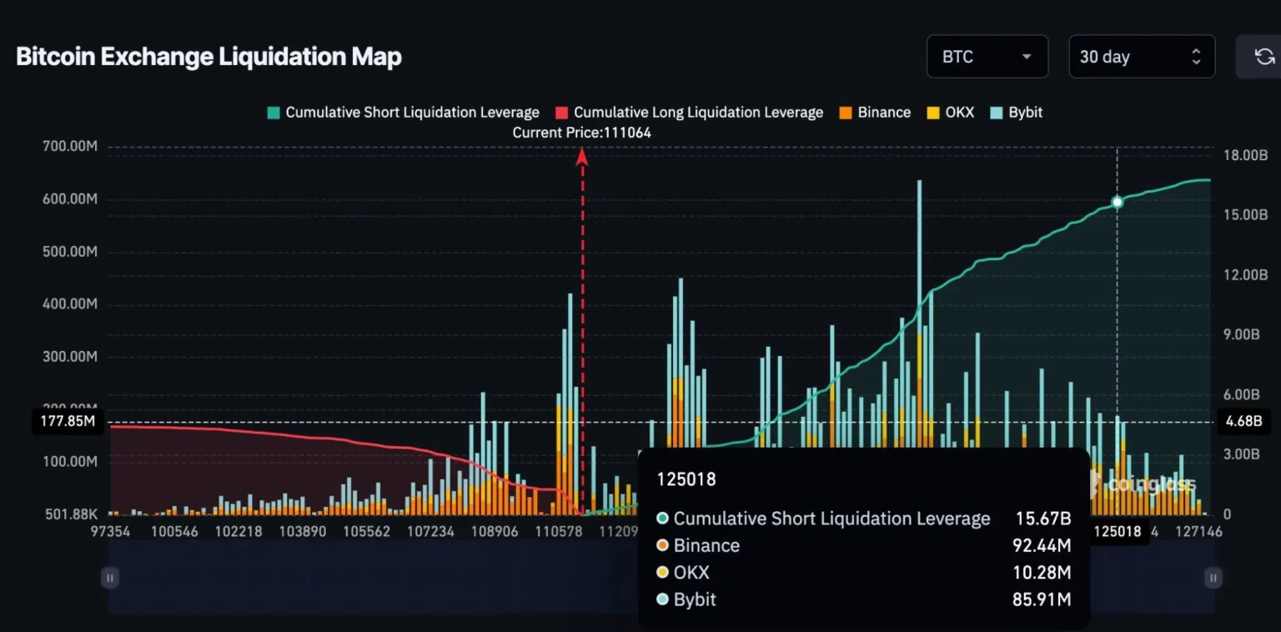Open the BTC symbol selector dropdown
The image size is (1281, 632).
pos(987,56)
